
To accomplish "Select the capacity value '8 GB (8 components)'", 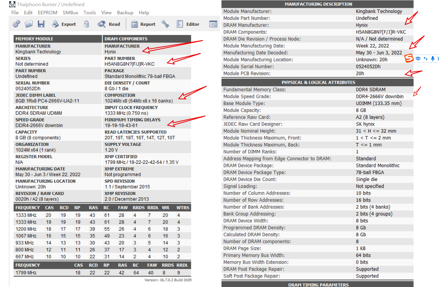I will point(38,138).
